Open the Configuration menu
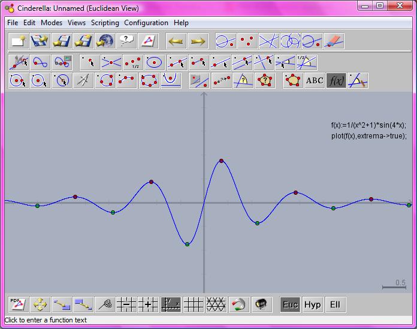Image resolution: width=417 pixels, height=329 pixels. 146,23
